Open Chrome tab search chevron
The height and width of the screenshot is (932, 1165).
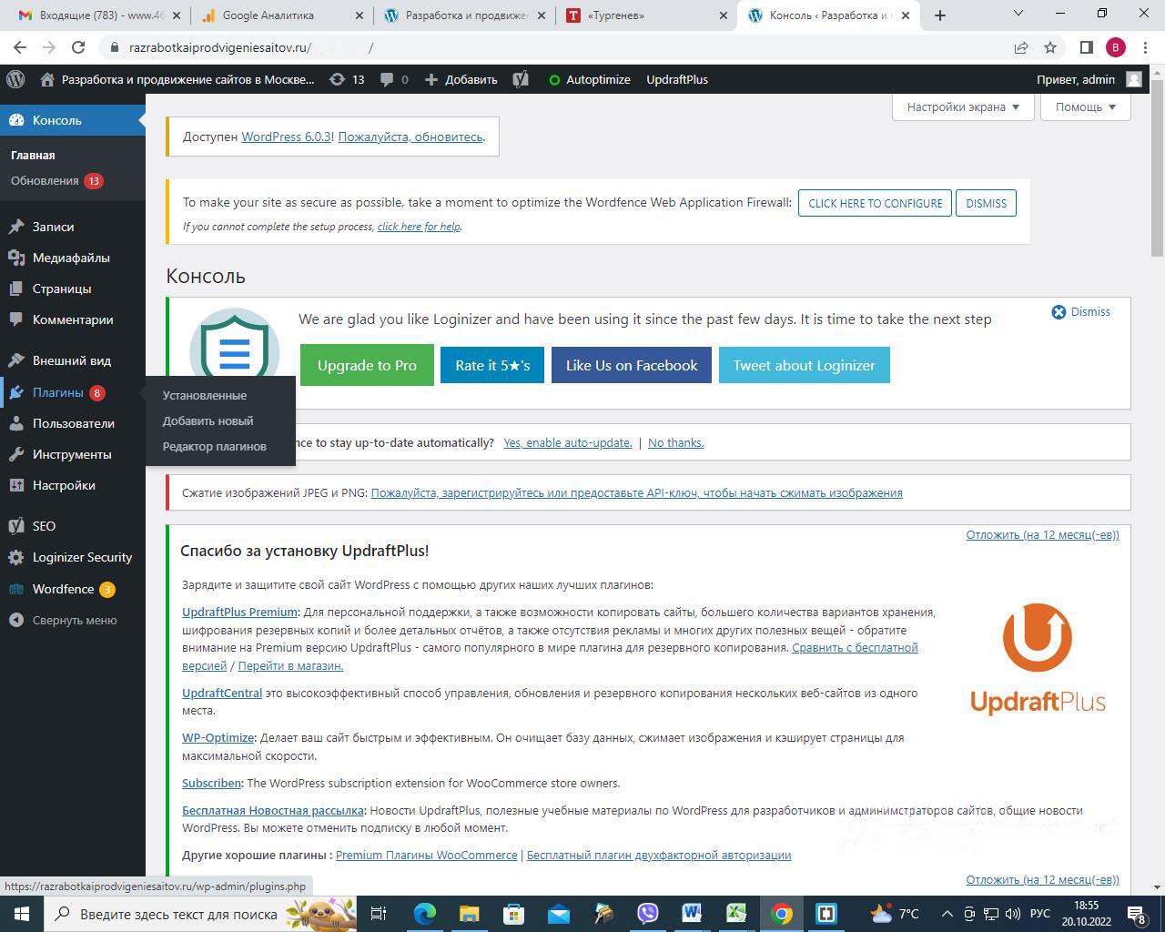click(1018, 14)
